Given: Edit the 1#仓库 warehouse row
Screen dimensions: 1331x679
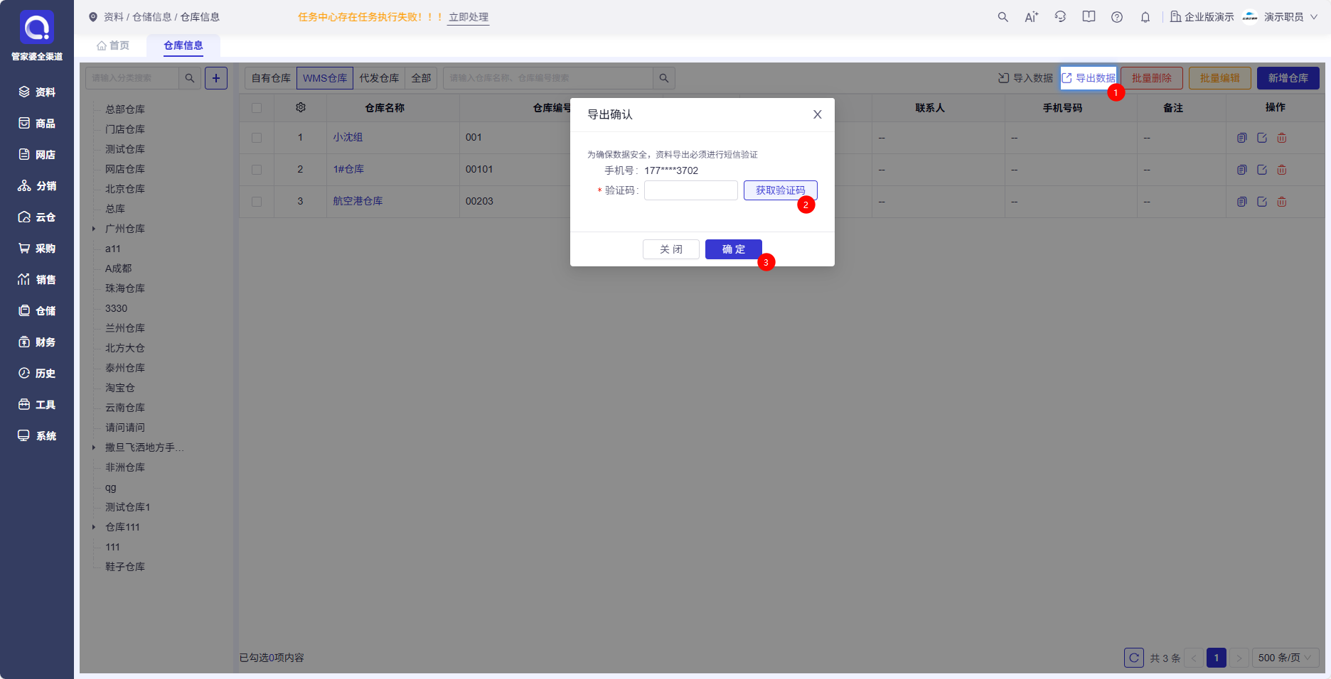Looking at the screenshot, I should pyautogui.click(x=1262, y=170).
